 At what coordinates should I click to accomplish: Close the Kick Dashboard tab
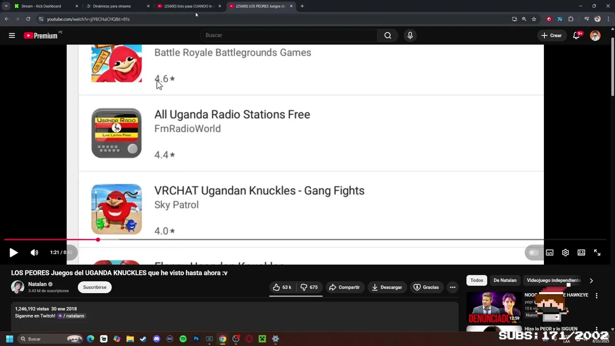pos(76,6)
